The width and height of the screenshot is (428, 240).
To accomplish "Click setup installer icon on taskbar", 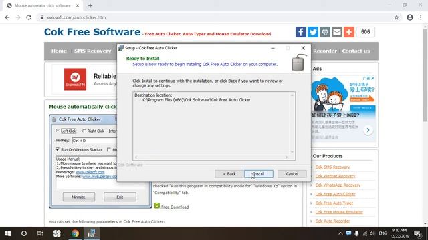I will coord(92,233).
